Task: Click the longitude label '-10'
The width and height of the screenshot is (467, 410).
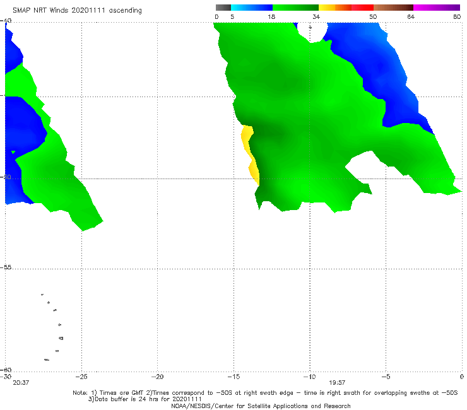Action: (x=309, y=377)
